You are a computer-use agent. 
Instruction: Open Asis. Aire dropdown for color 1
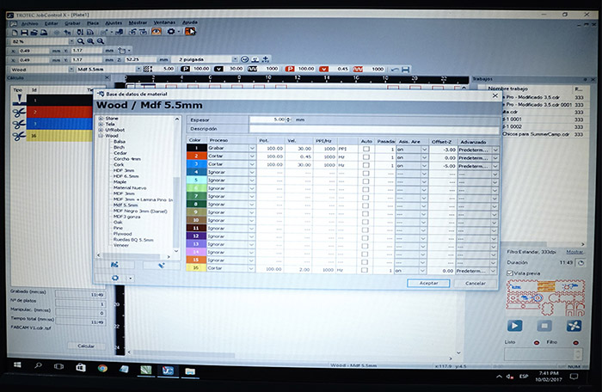click(424, 150)
